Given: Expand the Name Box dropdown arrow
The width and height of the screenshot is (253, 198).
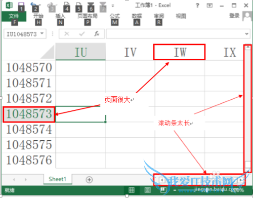Looking at the screenshot, I should pyautogui.click(x=42, y=33).
